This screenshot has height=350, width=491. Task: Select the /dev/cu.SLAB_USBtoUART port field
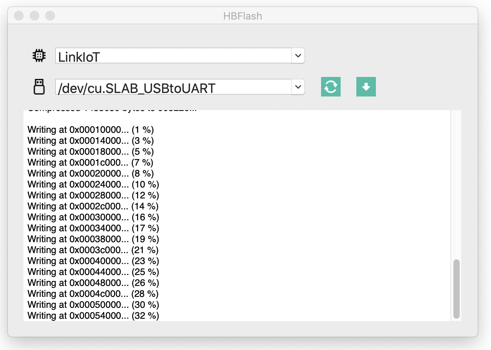tap(180, 87)
